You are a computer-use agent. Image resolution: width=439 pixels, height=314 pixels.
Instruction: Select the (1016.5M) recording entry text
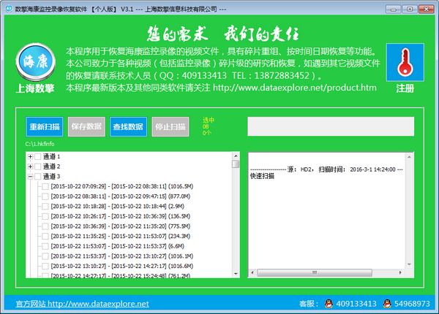(122, 186)
